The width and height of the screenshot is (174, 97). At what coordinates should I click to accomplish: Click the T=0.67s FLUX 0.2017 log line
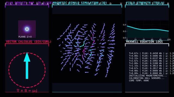(151, 68)
